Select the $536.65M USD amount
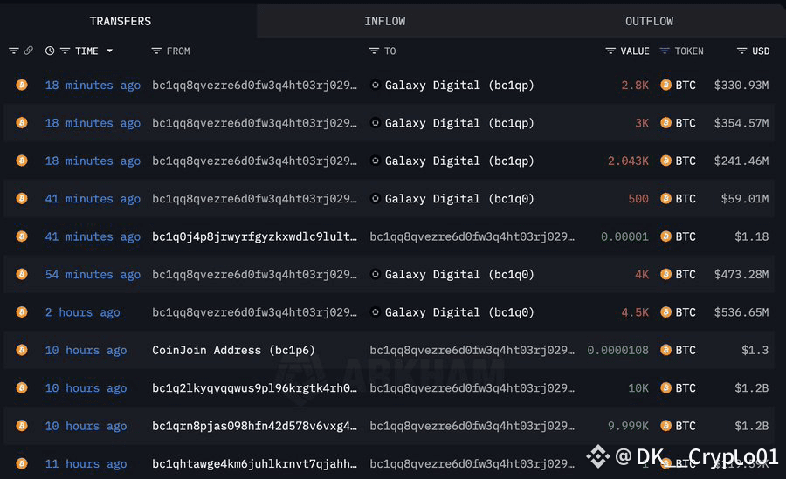The width and height of the screenshot is (786, 479). coord(741,312)
